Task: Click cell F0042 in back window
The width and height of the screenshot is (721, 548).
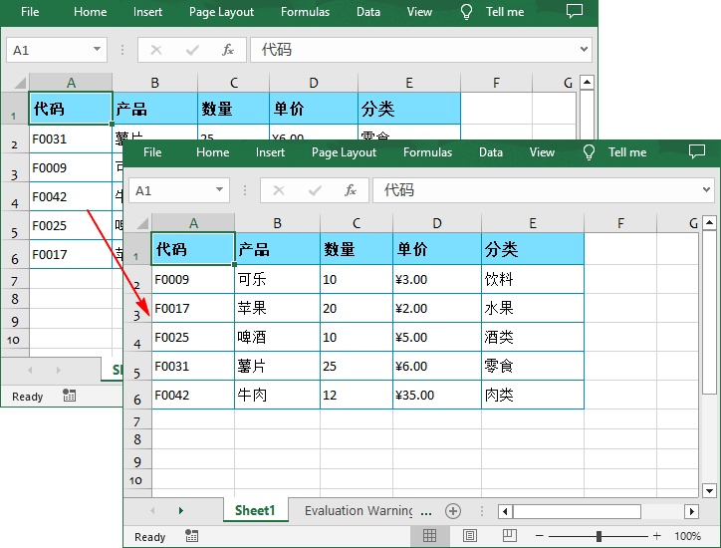Action: tap(71, 197)
